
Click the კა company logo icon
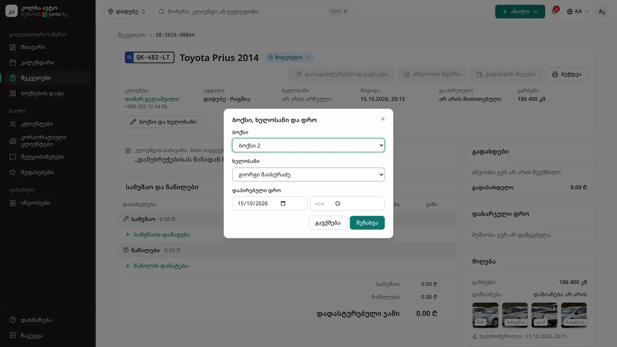pyautogui.click(x=12, y=11)
